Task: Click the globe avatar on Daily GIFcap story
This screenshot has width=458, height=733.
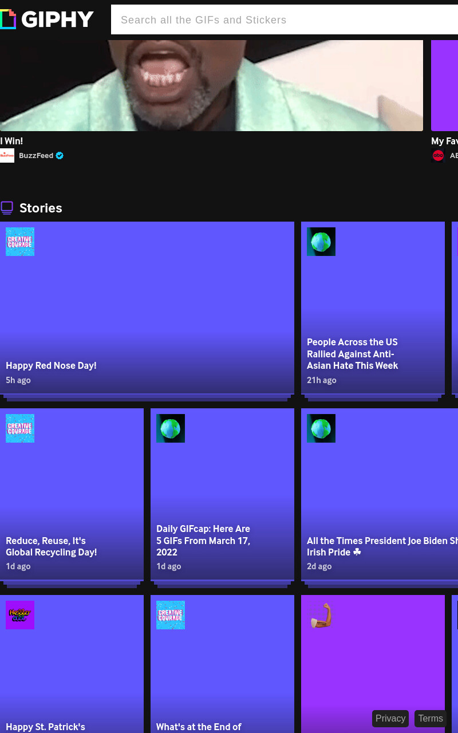Action: pos(171,428)
